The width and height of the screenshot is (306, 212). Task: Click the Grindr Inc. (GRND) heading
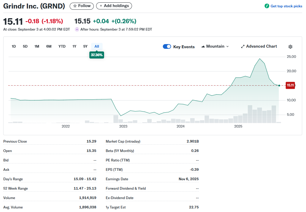[x=34, y=6]
